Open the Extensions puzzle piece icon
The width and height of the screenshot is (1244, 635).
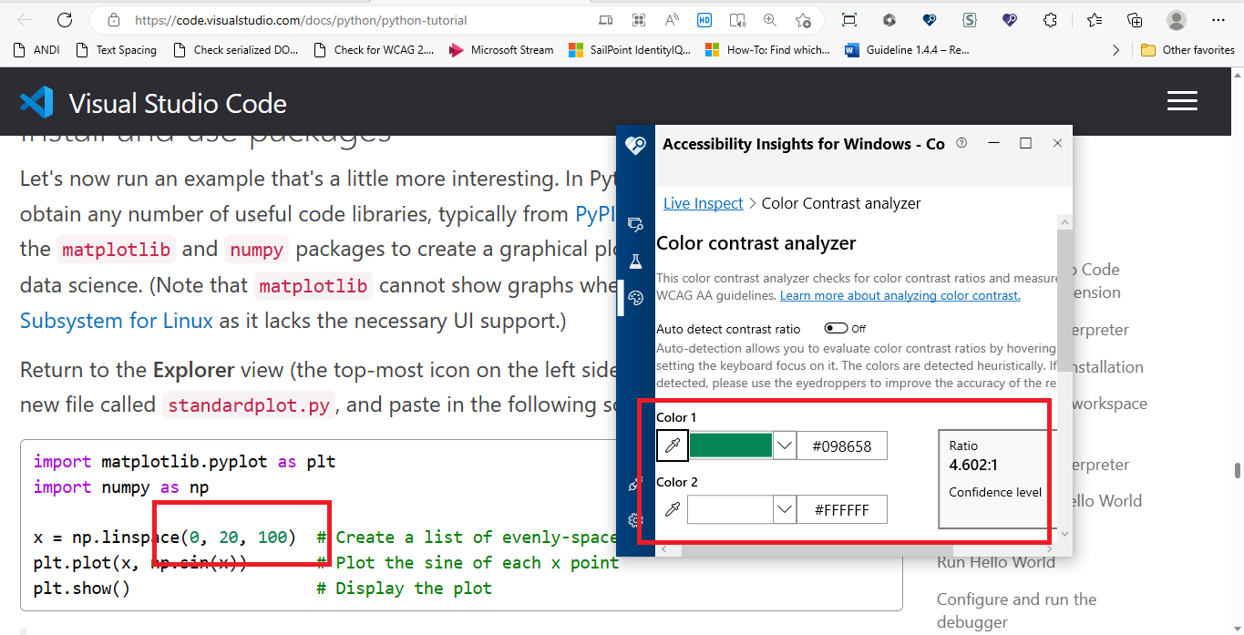pos(1050,19)
